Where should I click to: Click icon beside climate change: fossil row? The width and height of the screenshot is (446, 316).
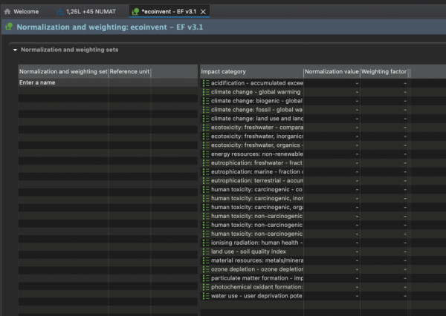point(206,110)
